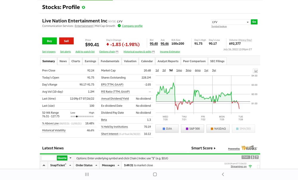Go to the Fundamentals tab

point(110,61)
